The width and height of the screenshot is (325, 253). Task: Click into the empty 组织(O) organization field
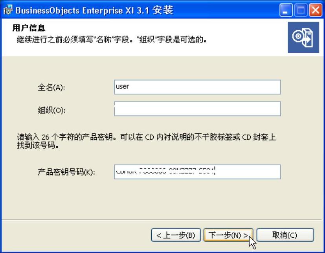pos(197,109)
